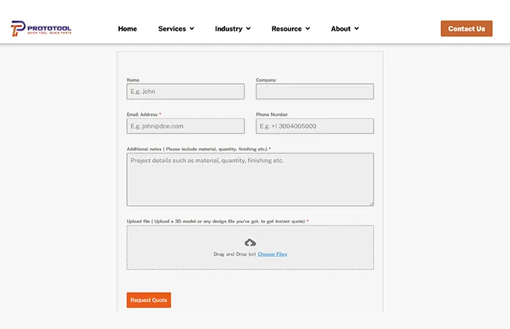Click the Prototool logo
This screenshot has height=329, width=510.
[41, 29]
